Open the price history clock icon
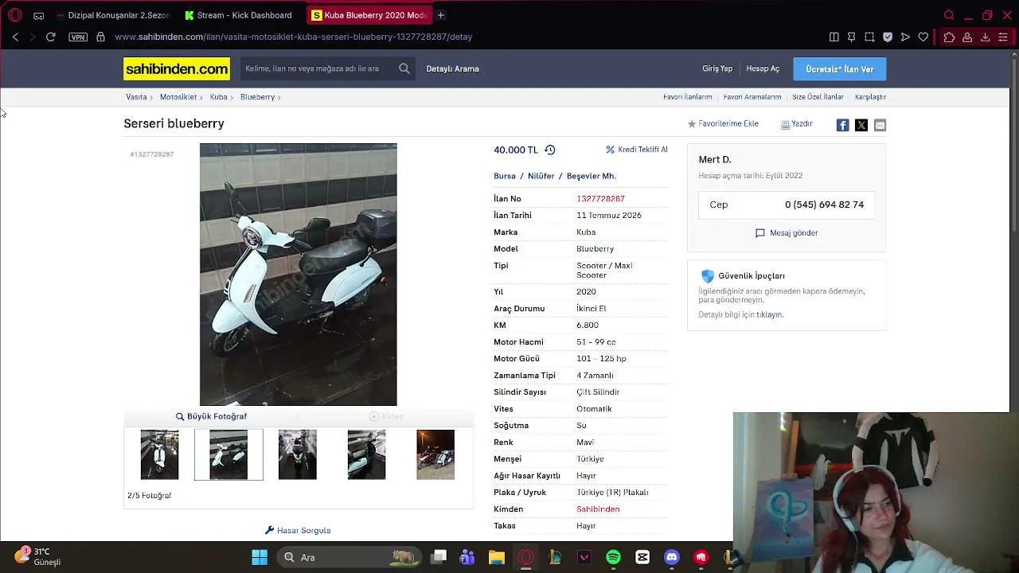The height and width of the screenshot is (573, 1019). [549, 150]
